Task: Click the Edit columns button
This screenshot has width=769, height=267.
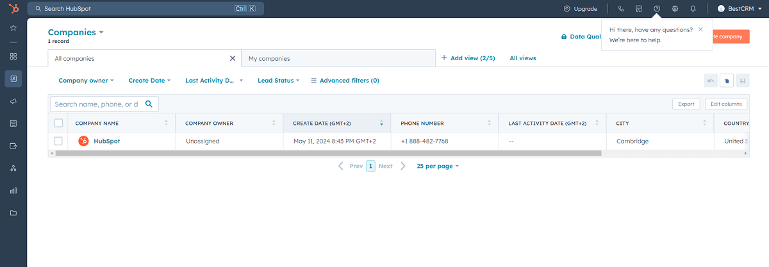Action: [x=726, y=104]
